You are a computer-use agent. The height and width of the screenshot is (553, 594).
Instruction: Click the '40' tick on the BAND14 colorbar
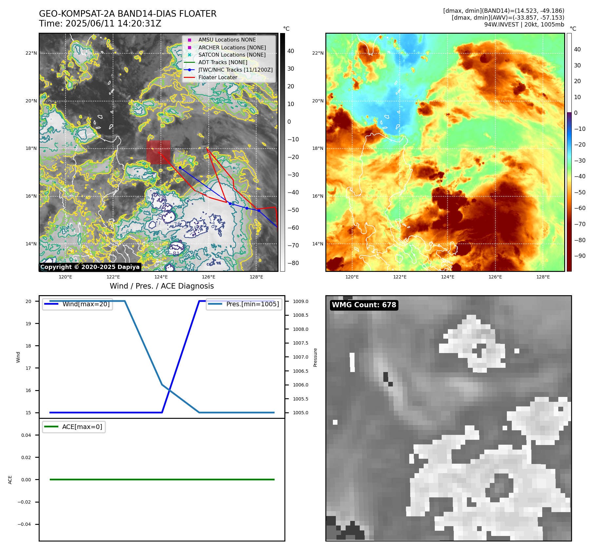click(x=291, y=51)
